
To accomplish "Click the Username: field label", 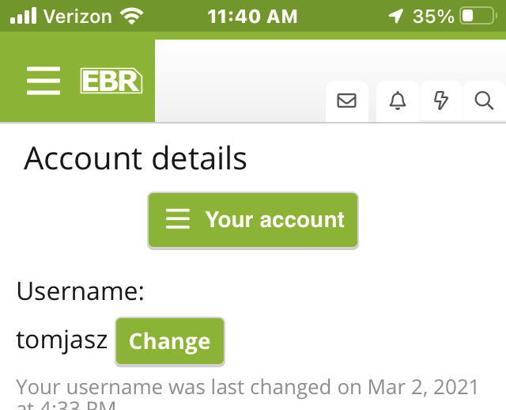I will 81,292.
